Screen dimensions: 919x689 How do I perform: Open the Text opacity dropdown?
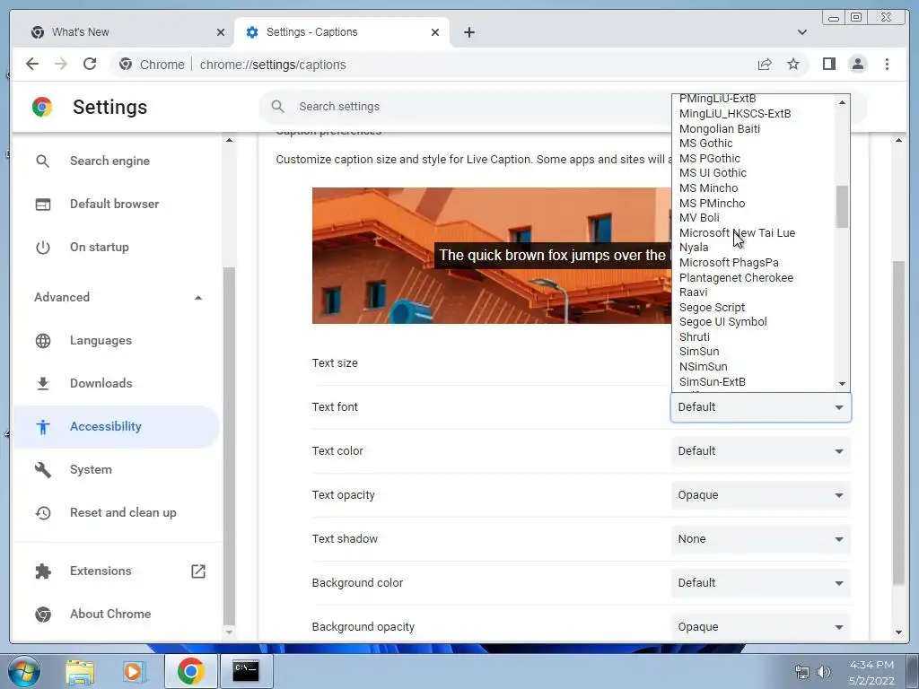(x=761, y=495)
